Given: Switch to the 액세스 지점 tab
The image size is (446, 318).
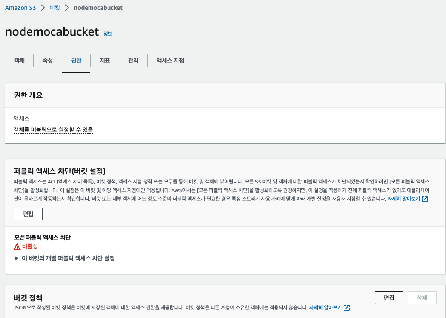Looking at the screenshot, I should (170, 60).
